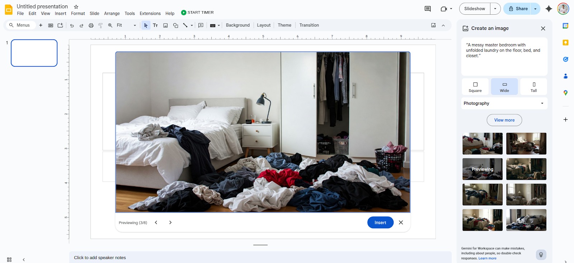This screenshot has width=574, height=263.
Task: Open Google Maps sidebar icon
Action: point(565,93)
